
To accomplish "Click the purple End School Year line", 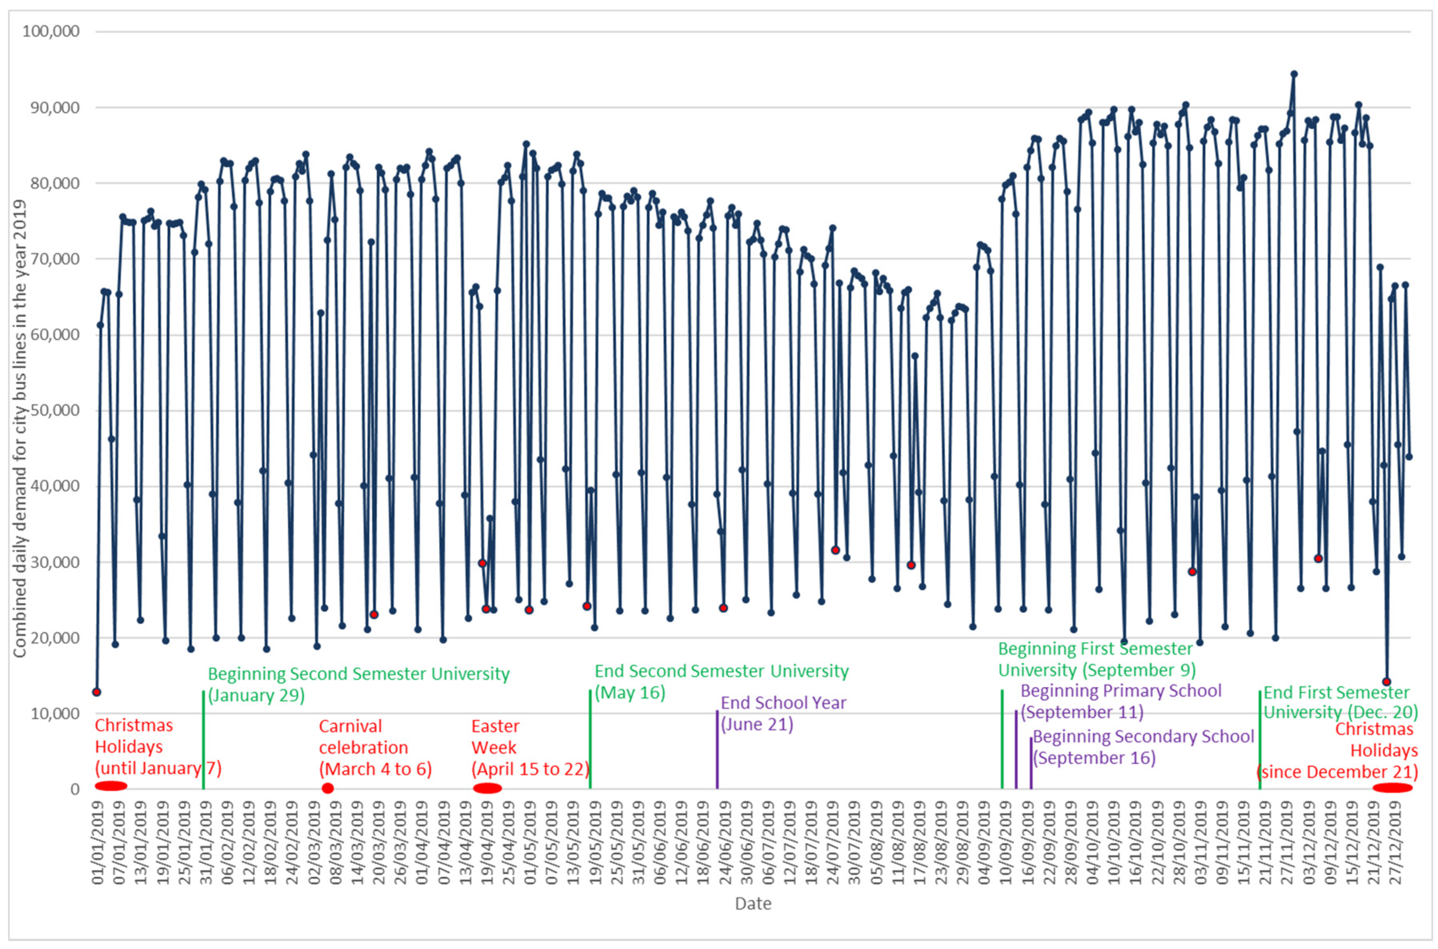I will point(717,750).
